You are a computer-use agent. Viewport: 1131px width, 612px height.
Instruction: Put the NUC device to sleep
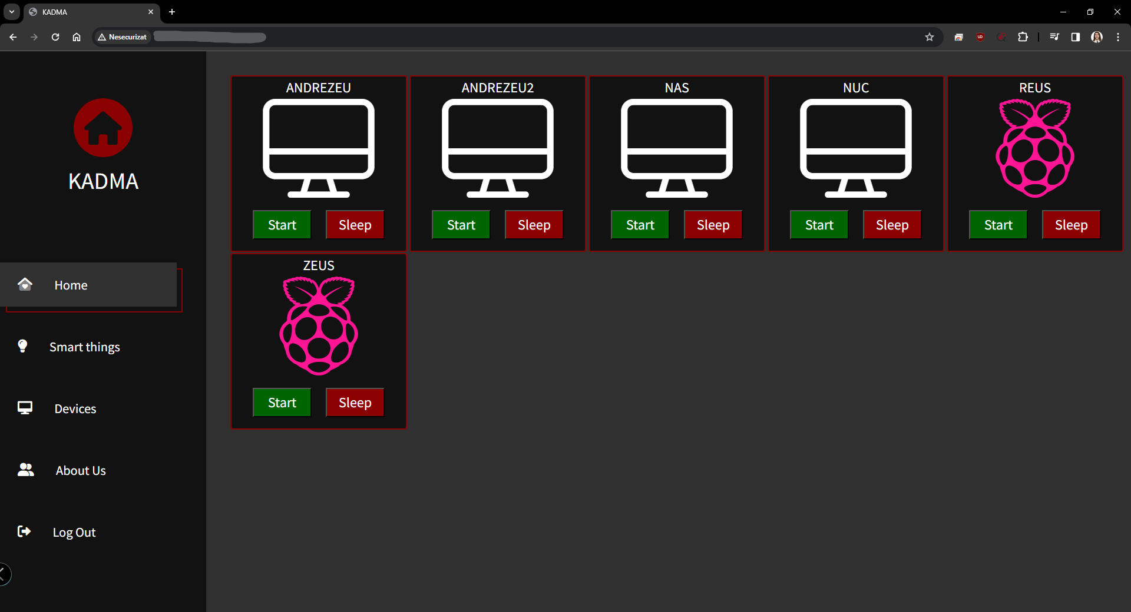point(892,225)
